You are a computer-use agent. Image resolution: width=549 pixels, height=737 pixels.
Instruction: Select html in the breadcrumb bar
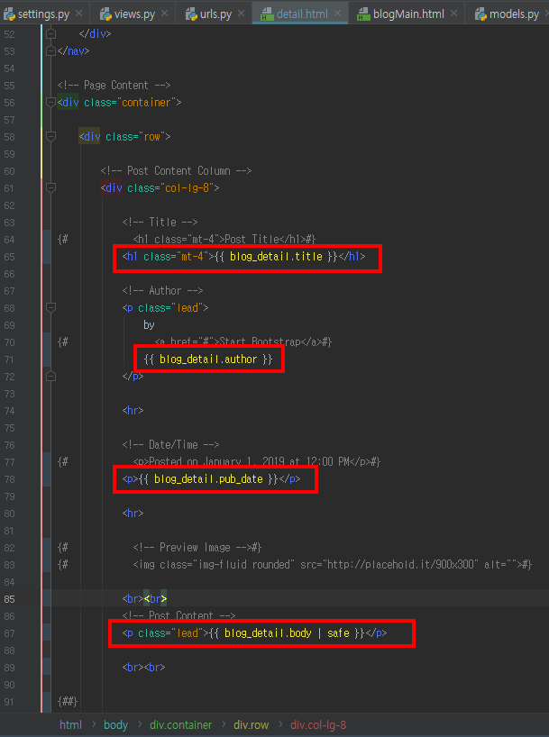(x=70, y=724)
